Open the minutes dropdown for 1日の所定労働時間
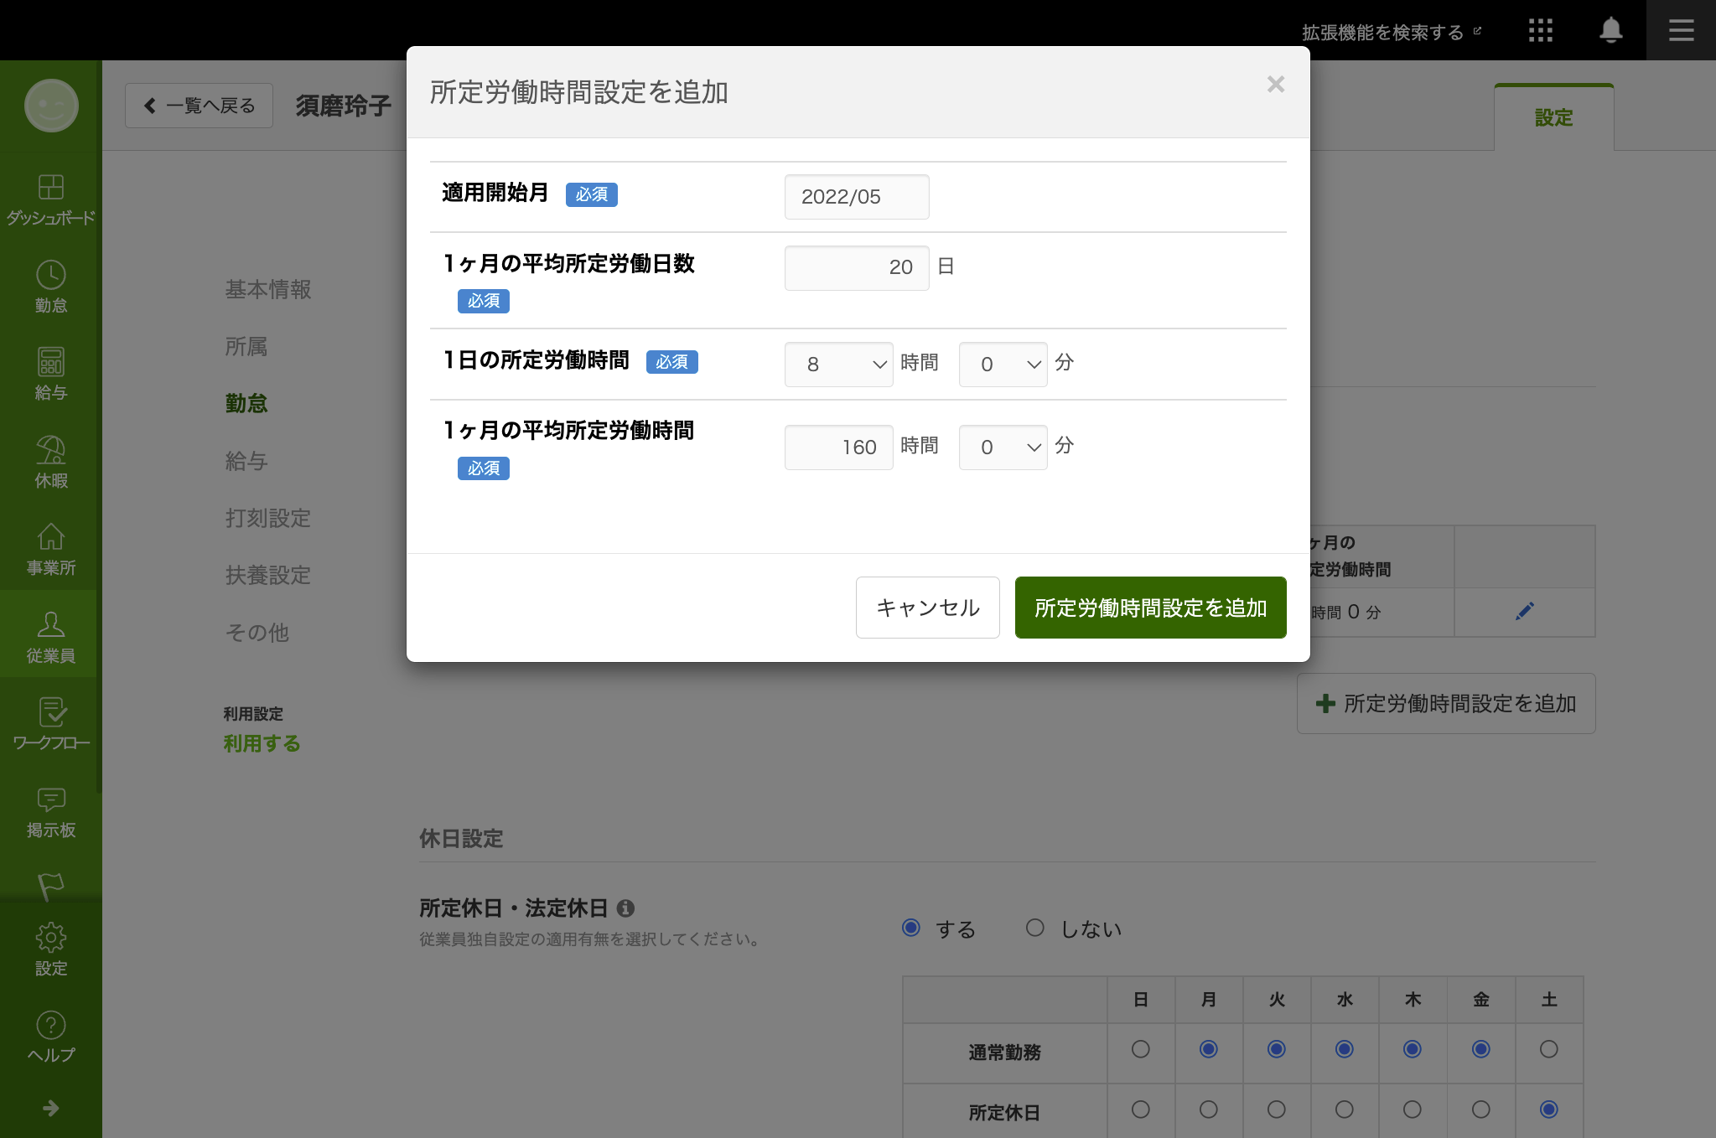This screenshot has height=1138, width=1716. (x=1003, y=364)
